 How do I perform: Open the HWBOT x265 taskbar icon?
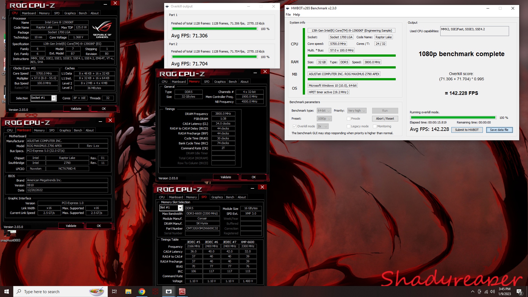pyautogui.click(x=169, y=291)
